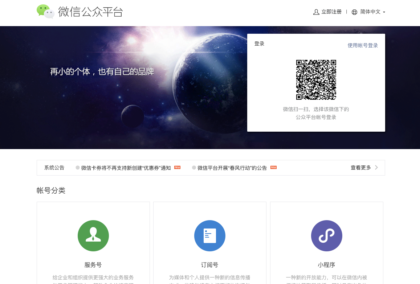
Task: Click the 系统公告 label
Action: [54, 168]
